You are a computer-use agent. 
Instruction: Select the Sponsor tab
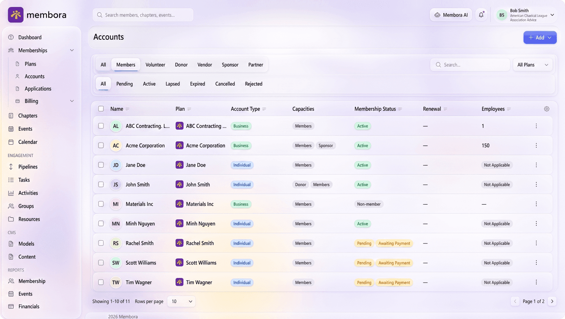pyautogui.click(x=230, y=65)
